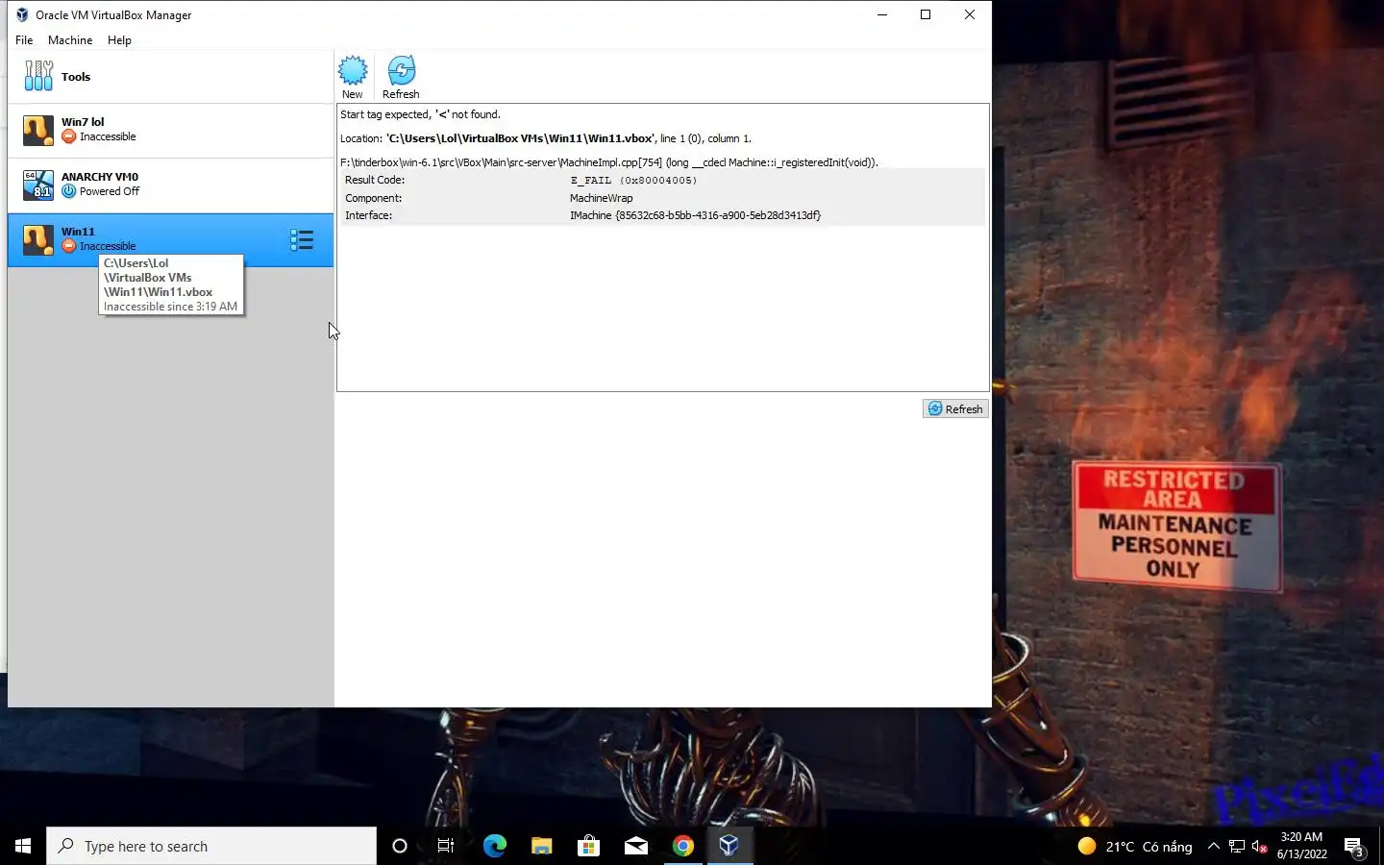
Task: Click the Win11 machine OS icon
Action: point(38,240)
